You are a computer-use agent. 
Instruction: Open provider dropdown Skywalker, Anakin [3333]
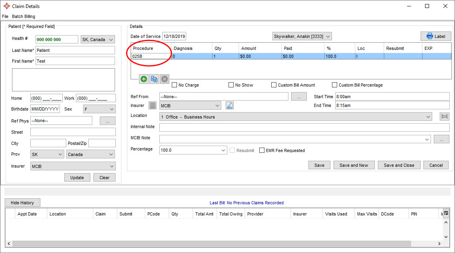302,36
